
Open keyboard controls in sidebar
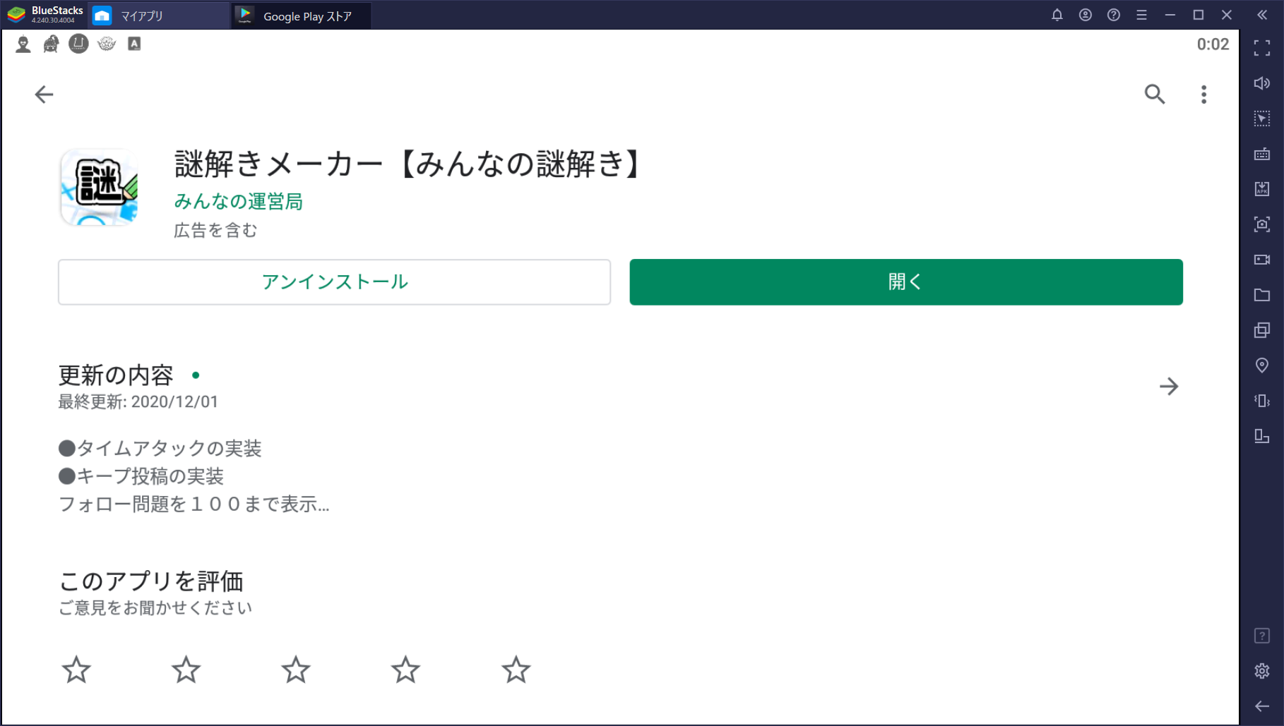click(1262, 154)
